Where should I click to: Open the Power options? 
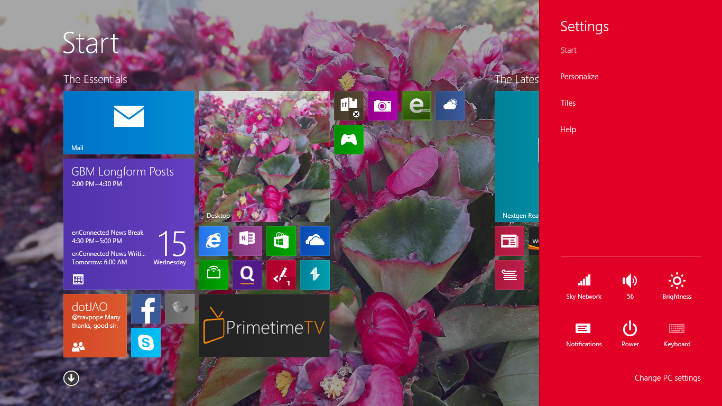pyautogui.click(x=630, y=335)
